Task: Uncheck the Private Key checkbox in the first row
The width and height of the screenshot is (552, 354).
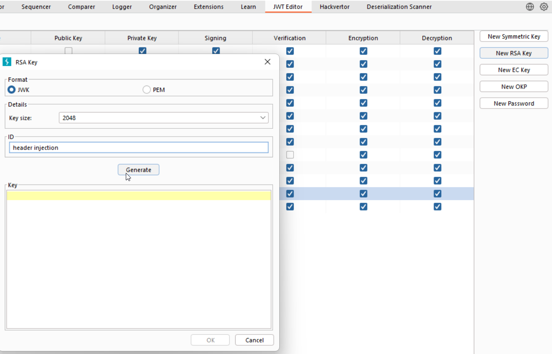Action: point(143,51)
